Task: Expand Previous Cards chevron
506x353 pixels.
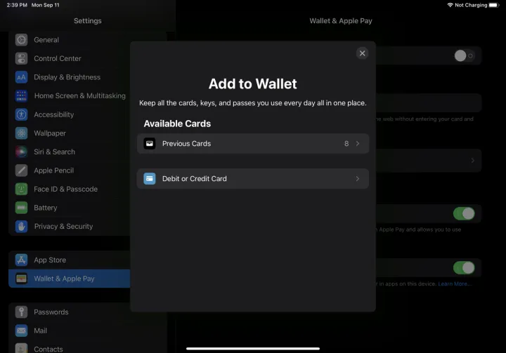Action: [x=357, y=144]
